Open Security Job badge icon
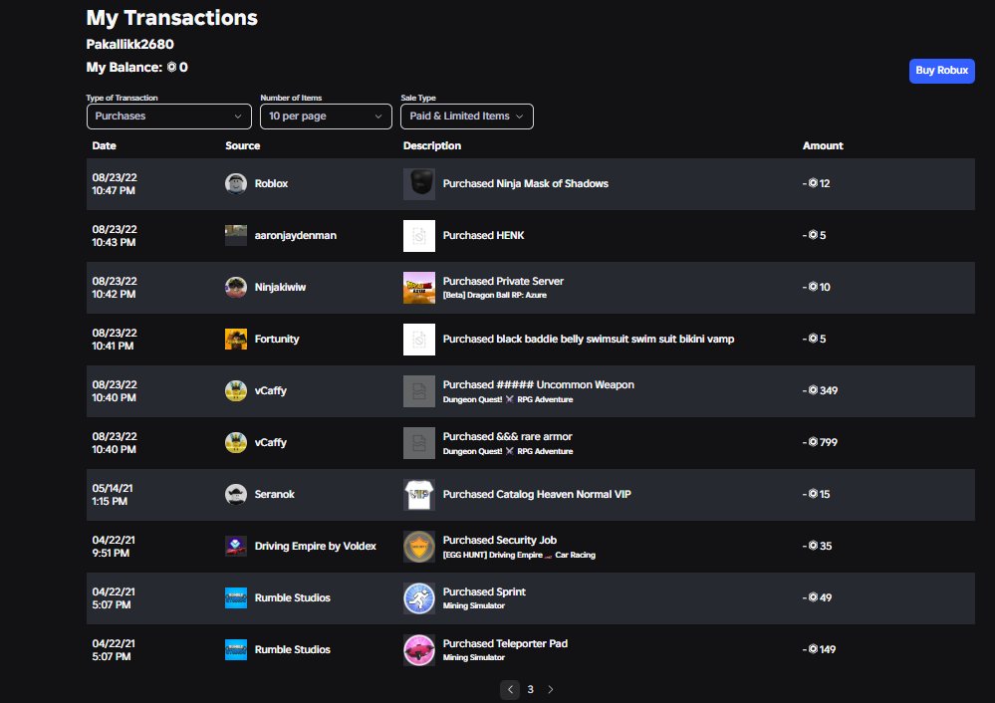The height and width of the screenshot is (703, 995). point(418,547)
